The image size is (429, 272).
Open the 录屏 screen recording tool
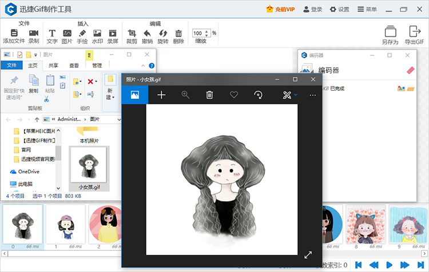click(x=113, y=33)
